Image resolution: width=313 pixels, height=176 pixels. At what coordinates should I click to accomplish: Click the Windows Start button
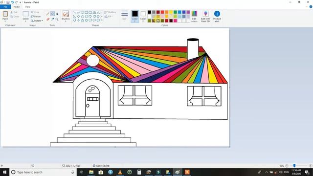pos(4,172)
